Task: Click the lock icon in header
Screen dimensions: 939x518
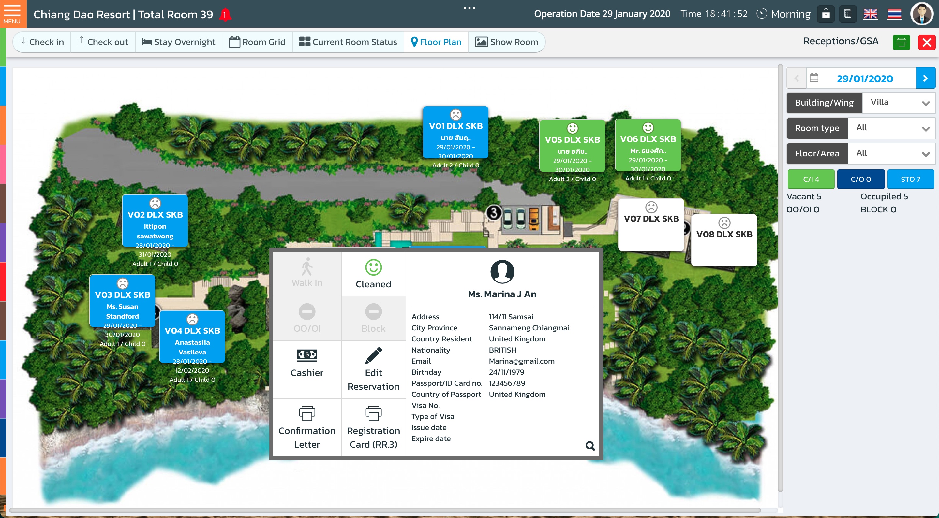Action: (x=826, y=14)
